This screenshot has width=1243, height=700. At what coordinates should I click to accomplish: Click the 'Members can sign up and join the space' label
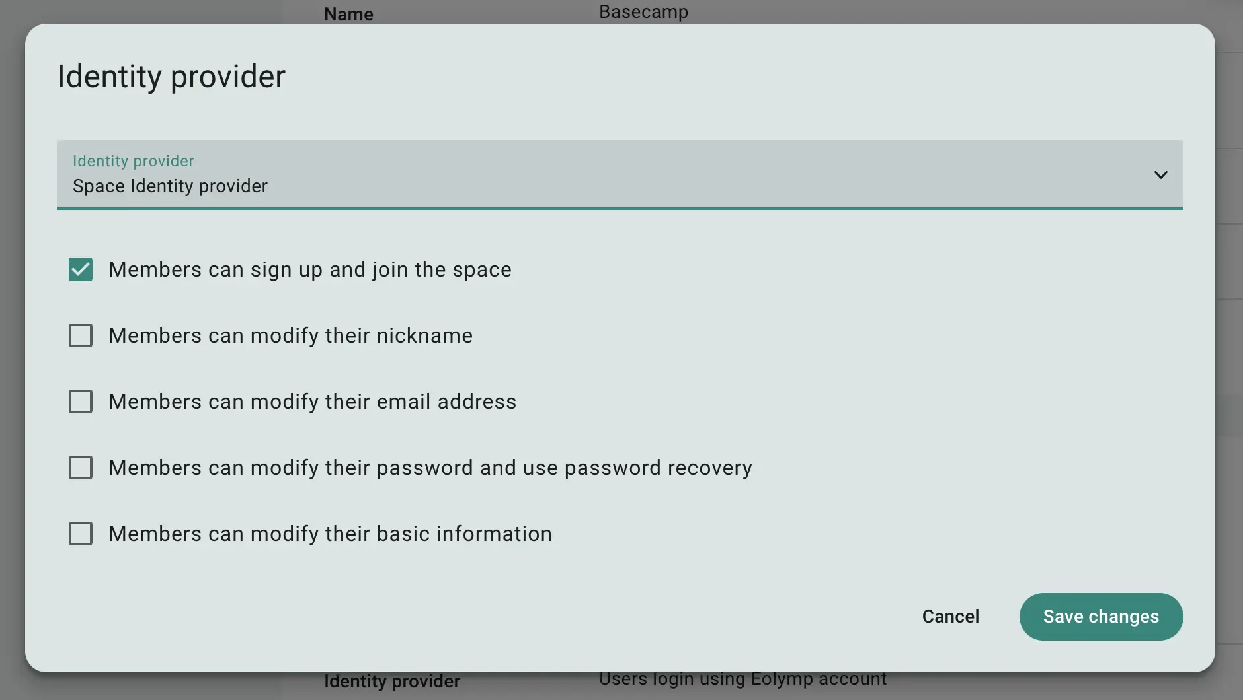310,269
